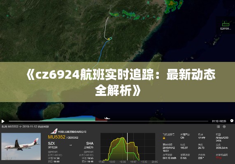The image size is (235, 164).
Task: Click the circular target icon in info panel
Action: (x=224, y=127)
